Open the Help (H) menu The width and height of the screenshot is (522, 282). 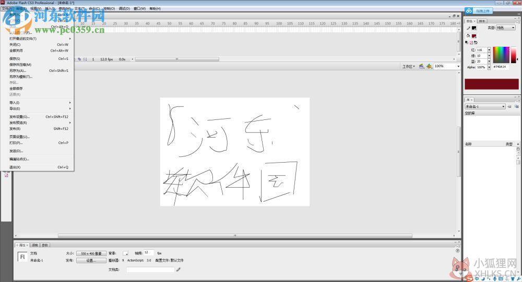pos(155,9)
